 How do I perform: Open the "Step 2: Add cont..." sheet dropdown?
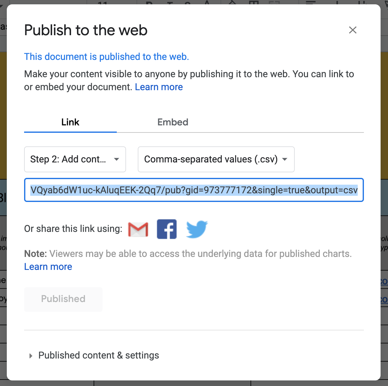pyautogui.click(x=75, y=159)
